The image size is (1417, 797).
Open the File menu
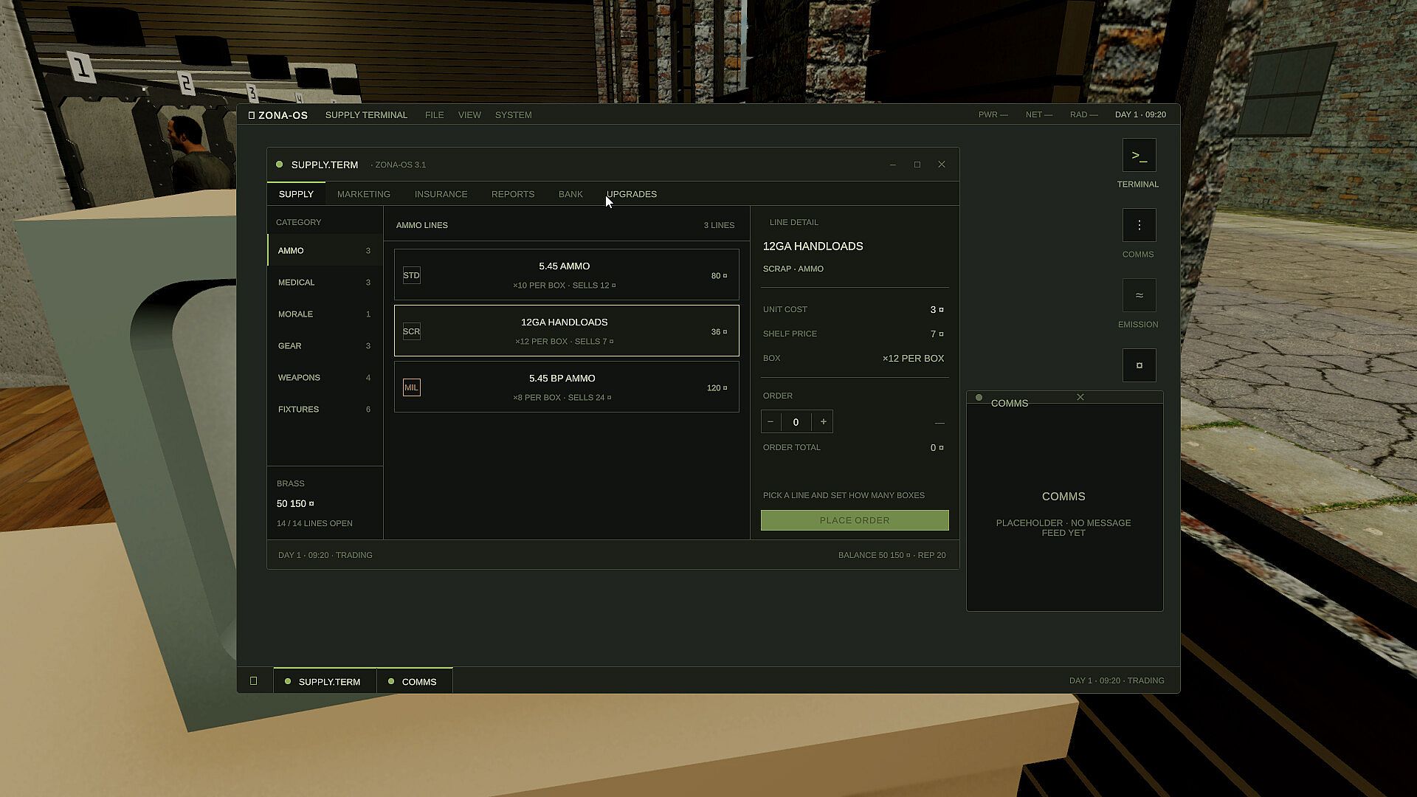tap(434, 115)
